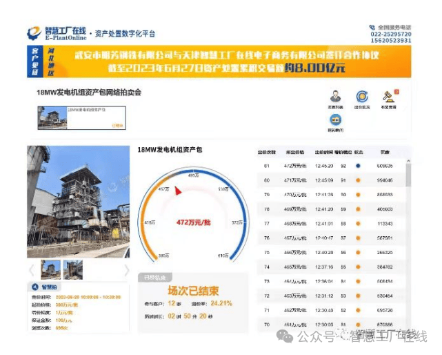The height and width of the screenshot is (355, 442).
Task: Click the 场次已结束 status text
Action: tap(193, 291)
